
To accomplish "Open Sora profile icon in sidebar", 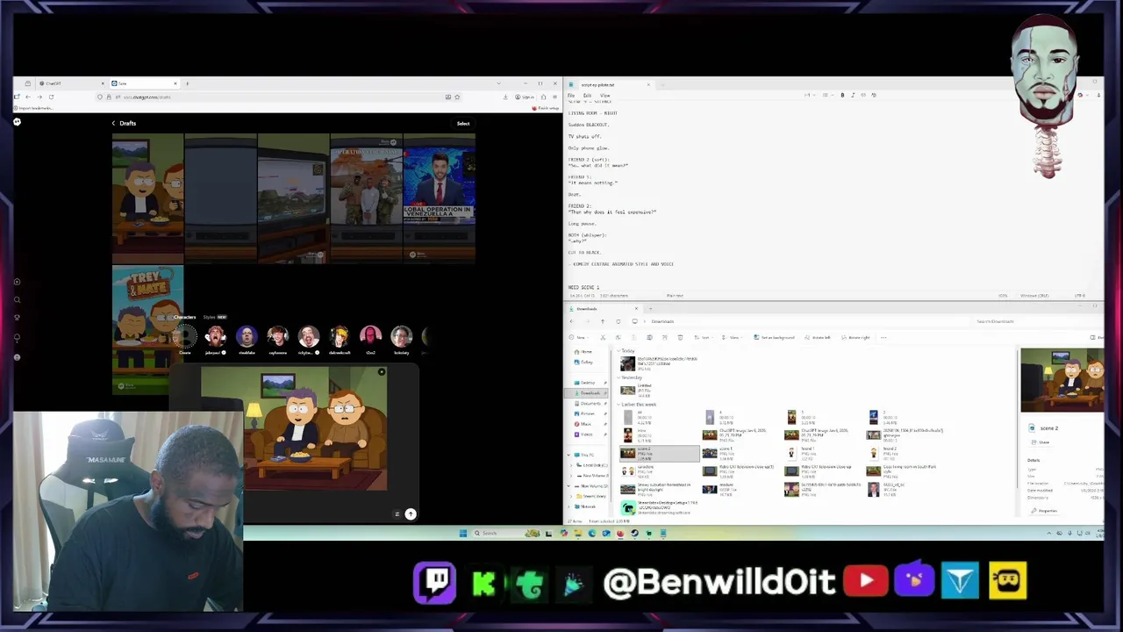I will coord(17,357).
